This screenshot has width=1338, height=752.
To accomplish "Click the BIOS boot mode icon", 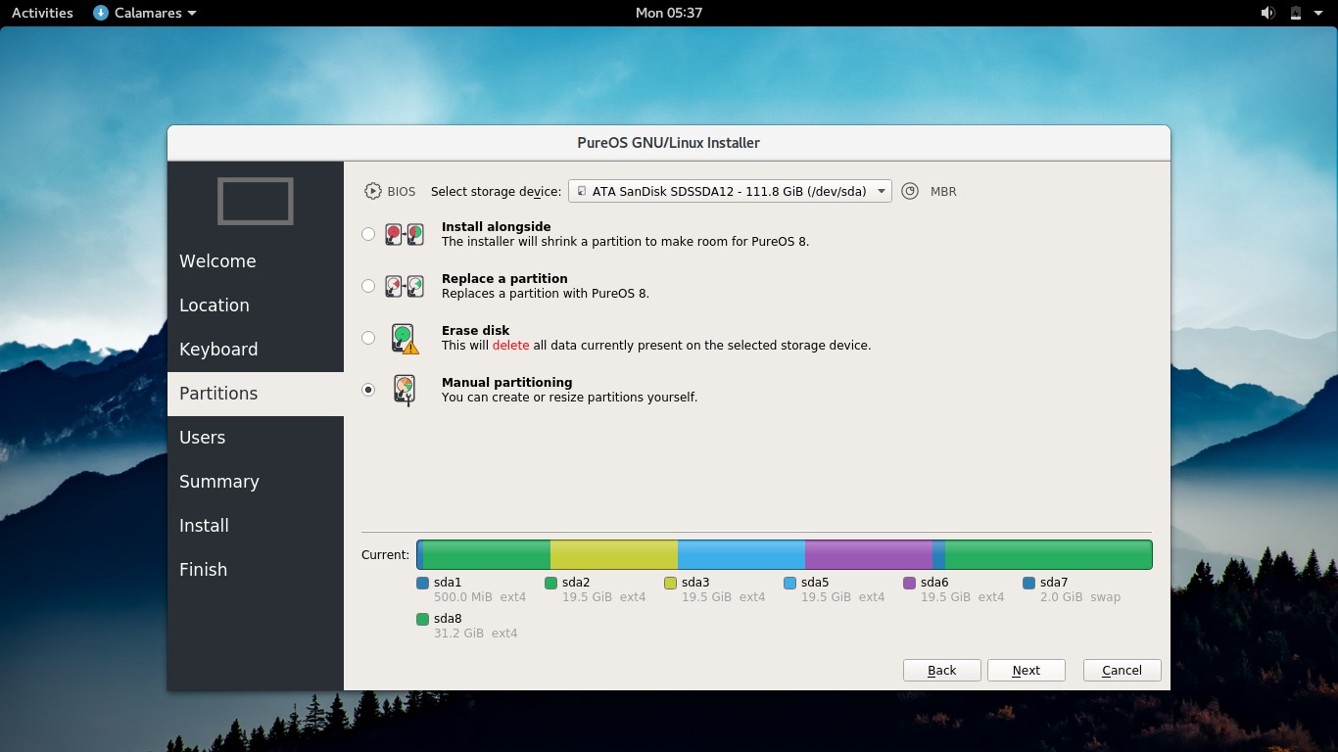I will (x=373, y=191).
